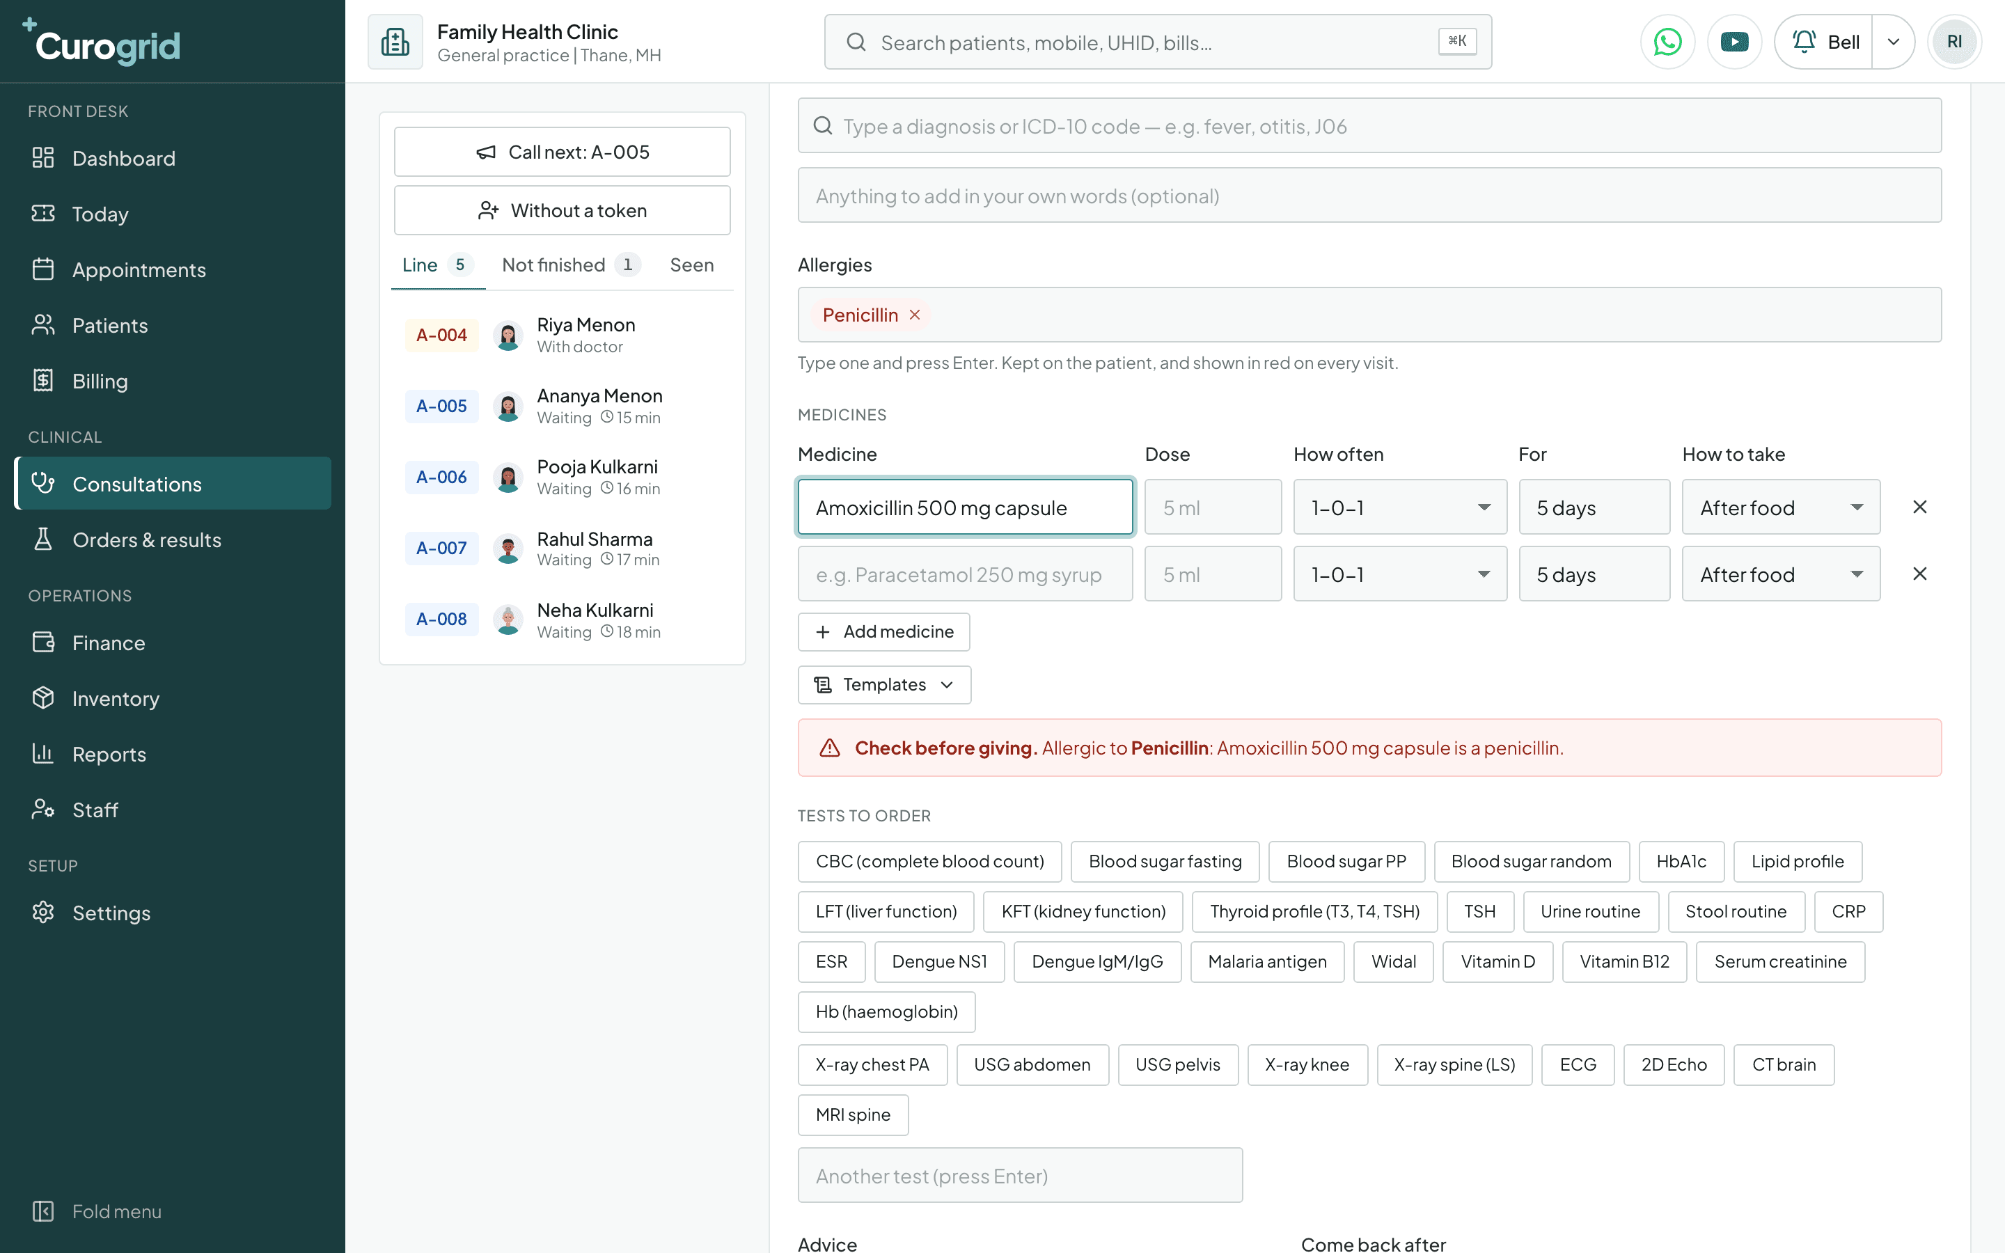Expand the Bell options chevron
The width and height of the screenshot is (2005, 1253).
[x=1893, y=42]
